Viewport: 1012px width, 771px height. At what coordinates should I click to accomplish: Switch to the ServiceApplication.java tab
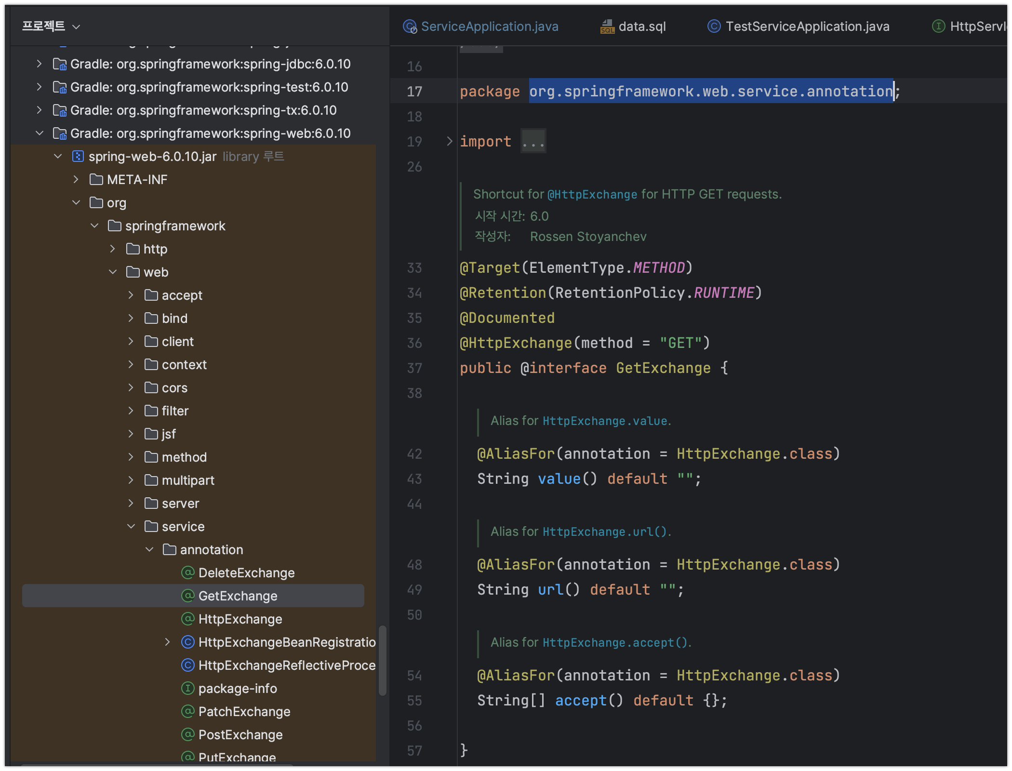click(489, 27)
